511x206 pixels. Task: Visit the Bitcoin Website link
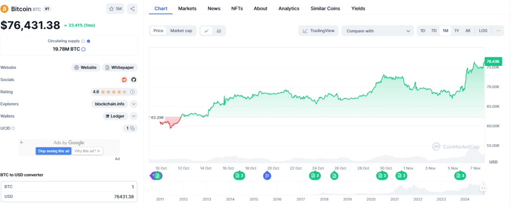tap(86, 67)
